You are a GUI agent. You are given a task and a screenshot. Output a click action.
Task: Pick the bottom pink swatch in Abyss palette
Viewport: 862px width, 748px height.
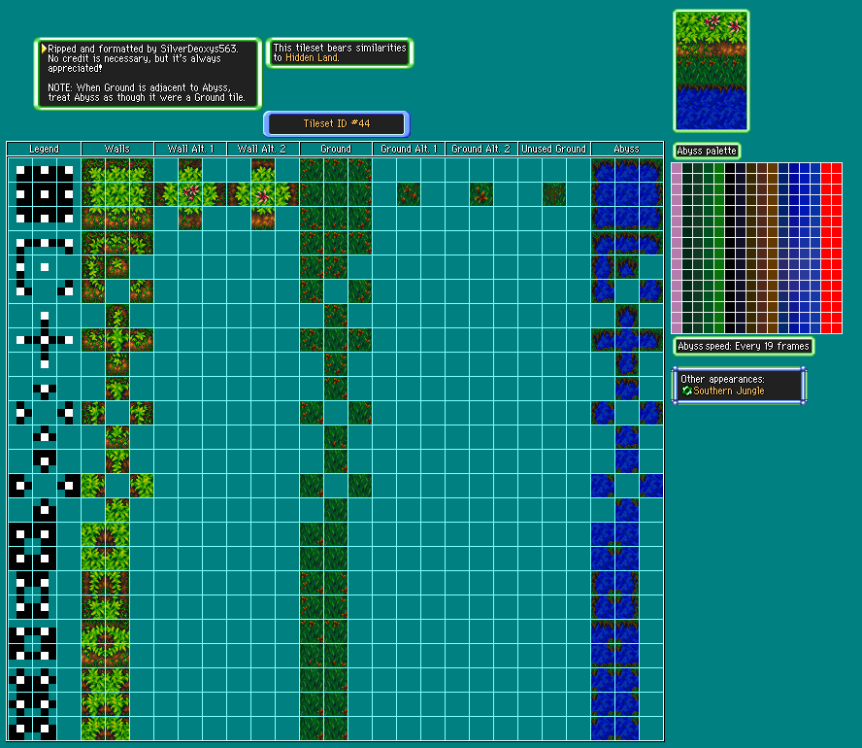(677, 328)
